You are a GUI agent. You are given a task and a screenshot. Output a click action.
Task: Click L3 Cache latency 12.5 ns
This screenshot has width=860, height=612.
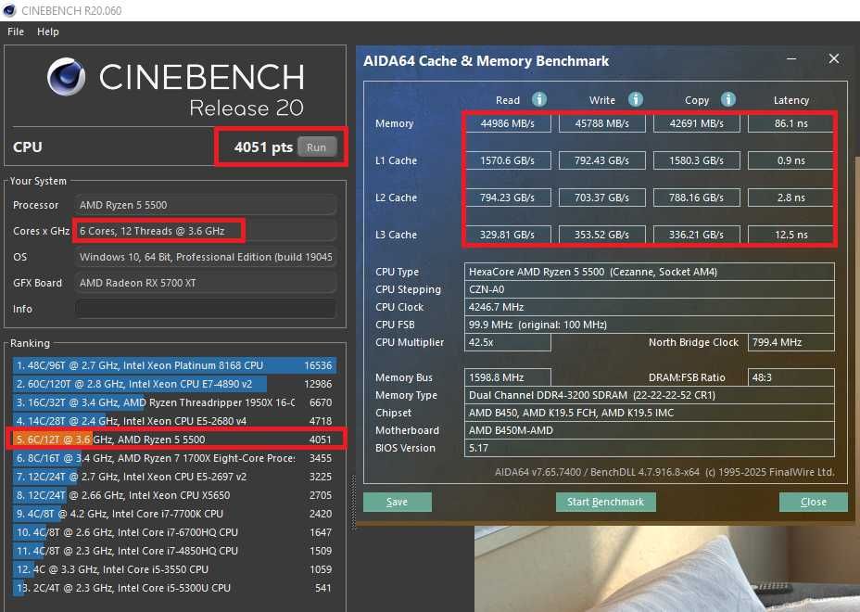[790, 235]
